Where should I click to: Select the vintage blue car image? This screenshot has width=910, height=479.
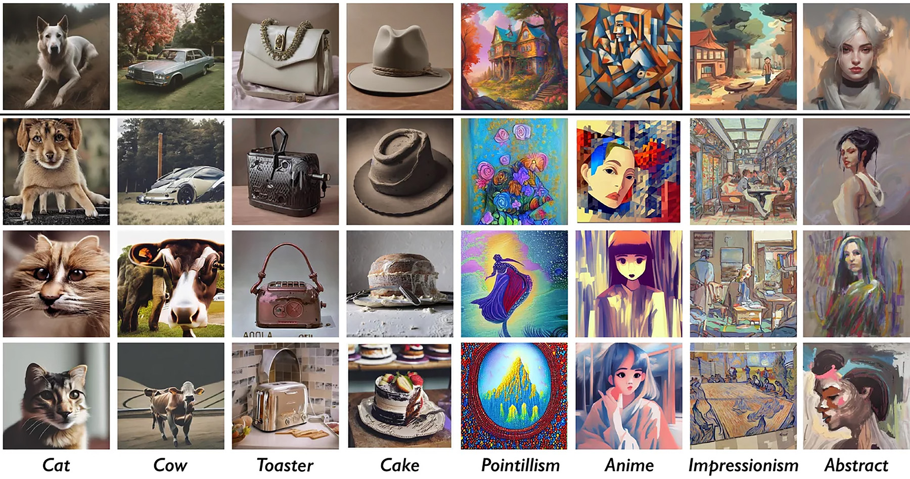171,57
